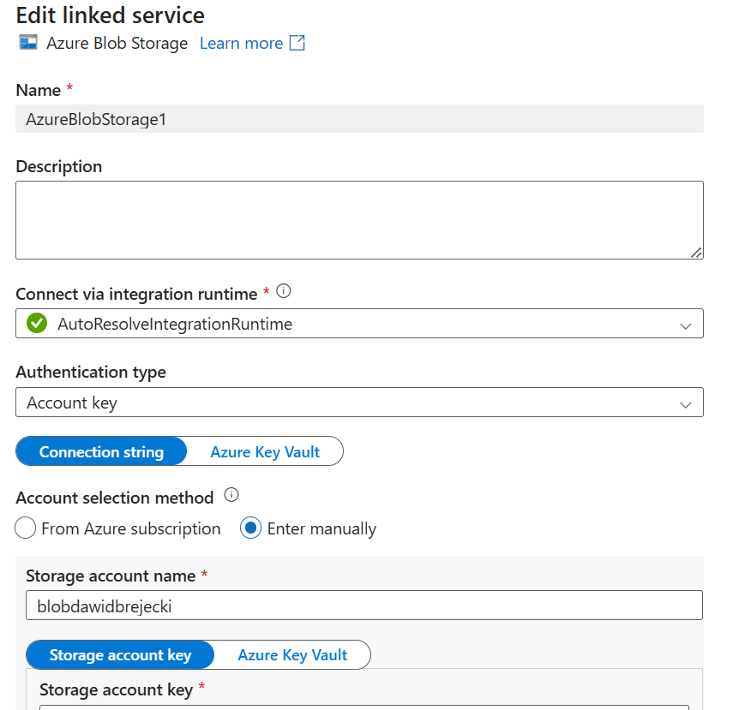The height and width of the screenshot is (710, 739).
Task: Select the Enter manually radio button
Action: (x=251, y=528)
